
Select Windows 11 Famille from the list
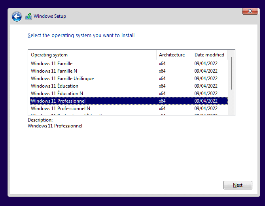pyautogui.click(x=52, y=64)
